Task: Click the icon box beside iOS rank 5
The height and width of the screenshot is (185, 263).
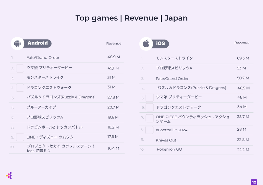Action: (x=150, y=98)
